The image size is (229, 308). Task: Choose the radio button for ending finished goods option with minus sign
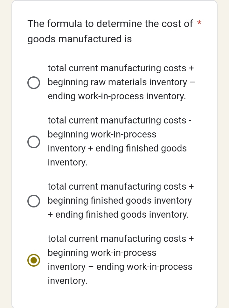34,142
